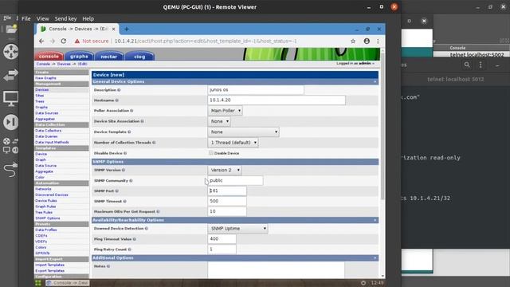
Task: Open the Device Site Association dropdown
Action: [x=219, y=121]
